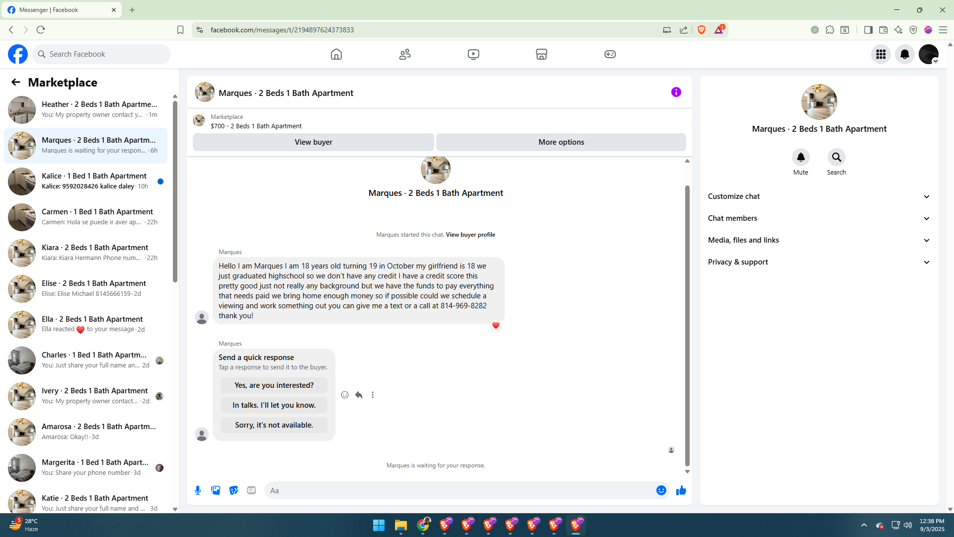This screenshot has height=537, width=954.
Task: Open the Heather apartment conversation
Action: [x=85, y=110]
